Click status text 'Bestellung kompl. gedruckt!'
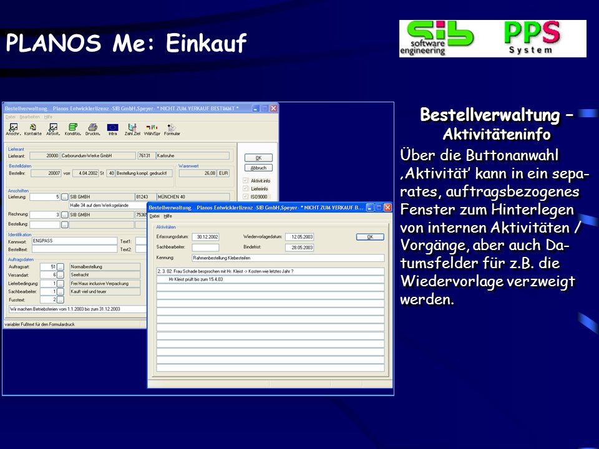 pyautogui.click(x=144, y=173)
